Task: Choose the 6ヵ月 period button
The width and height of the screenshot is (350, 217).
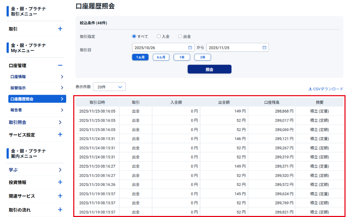Action: click(x=161, y=57)
